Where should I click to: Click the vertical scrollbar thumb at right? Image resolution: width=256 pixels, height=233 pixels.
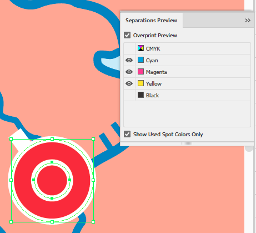249,149
